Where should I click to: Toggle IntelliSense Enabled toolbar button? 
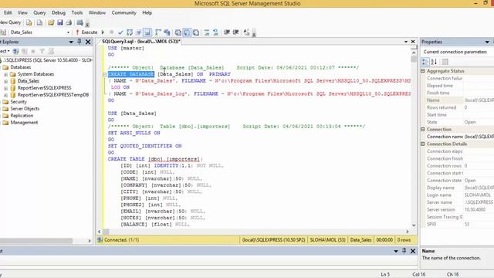[x=147, y=32]
